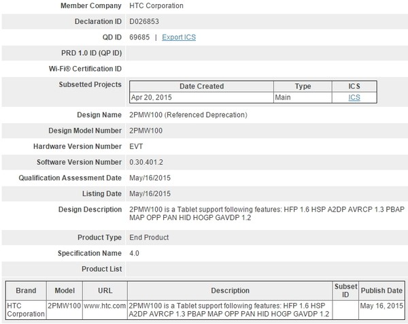
Task: Click www.htc.com in the URL column
Action: tap(104, 304)
